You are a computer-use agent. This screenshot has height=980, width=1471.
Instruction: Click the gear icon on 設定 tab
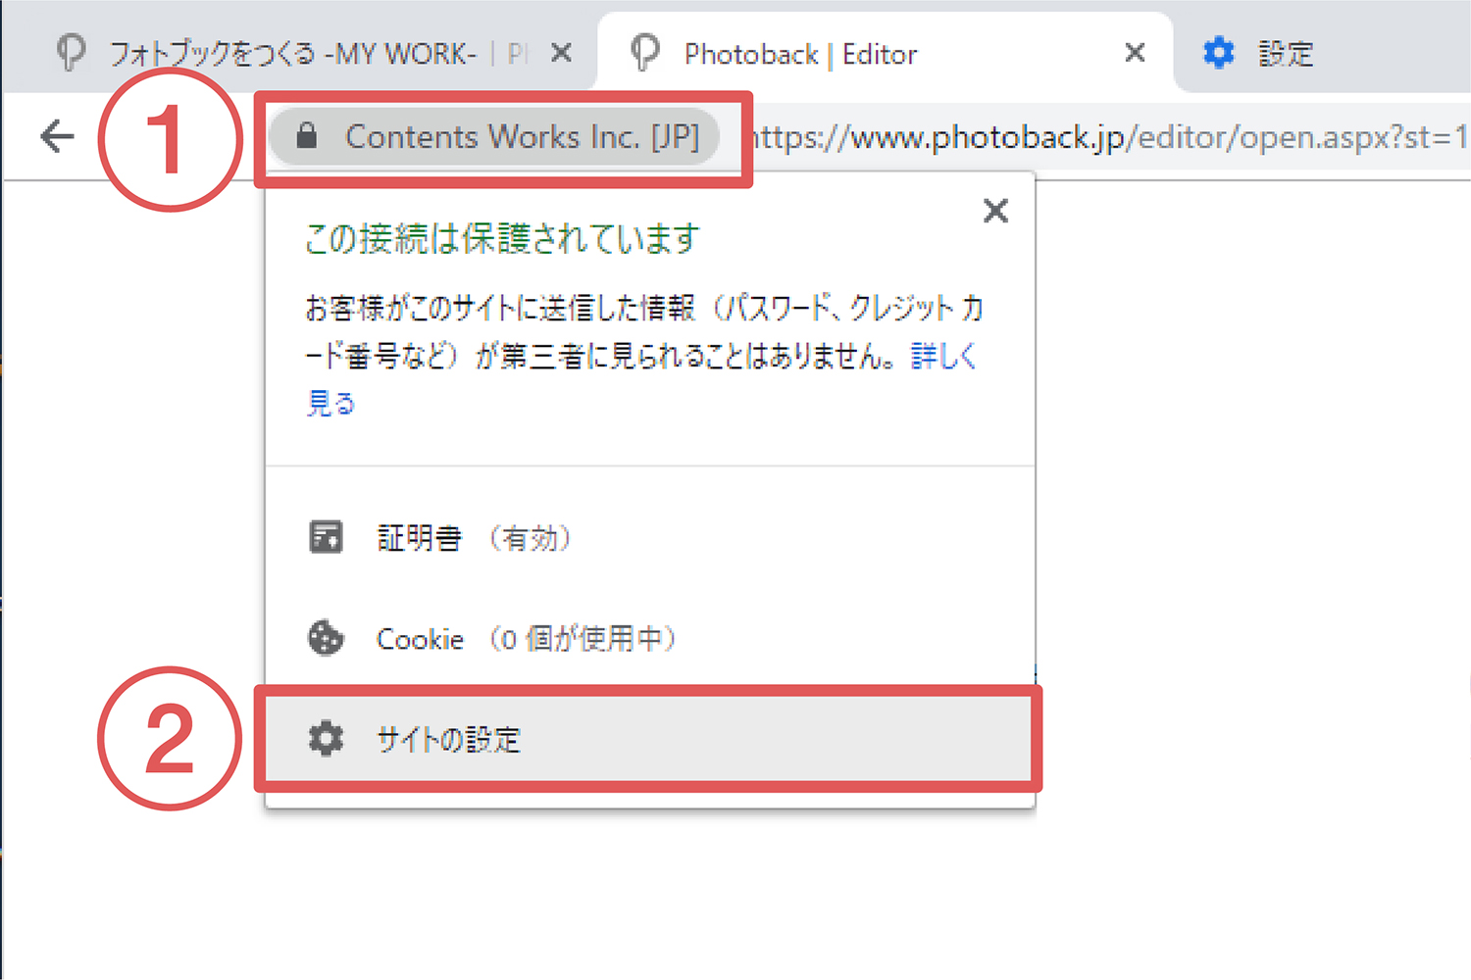(x=1219, y=53)
